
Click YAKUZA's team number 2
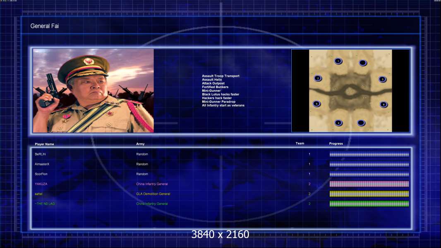click(309, 184)
